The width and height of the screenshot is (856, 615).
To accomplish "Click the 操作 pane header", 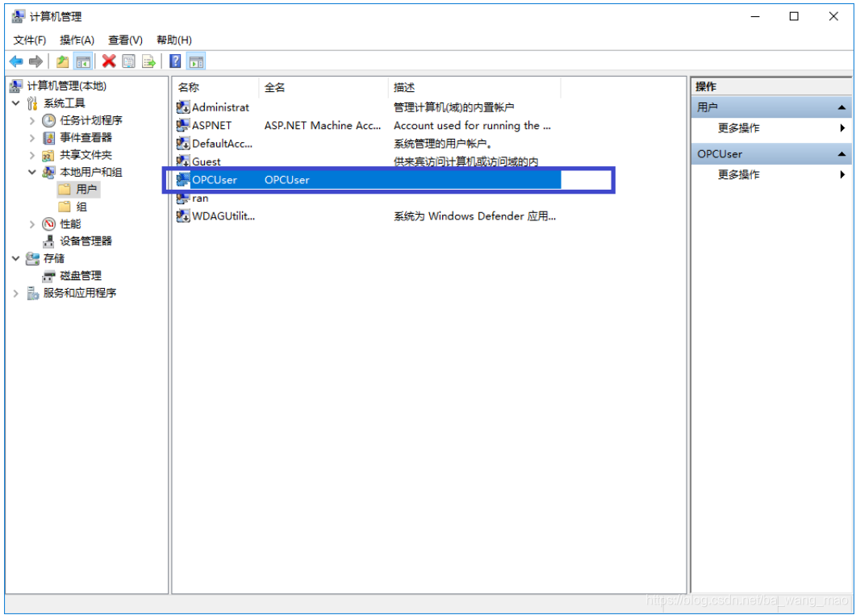I will pos(770,86).
